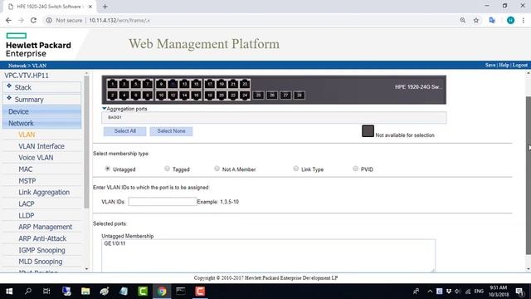
Task: Click the Select All ports button
Action: point(125,131)
